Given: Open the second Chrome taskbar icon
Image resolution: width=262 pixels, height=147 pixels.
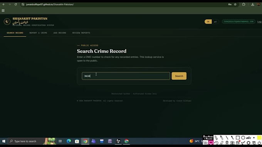Looking at the screenshot, I should tap(126, 141).
